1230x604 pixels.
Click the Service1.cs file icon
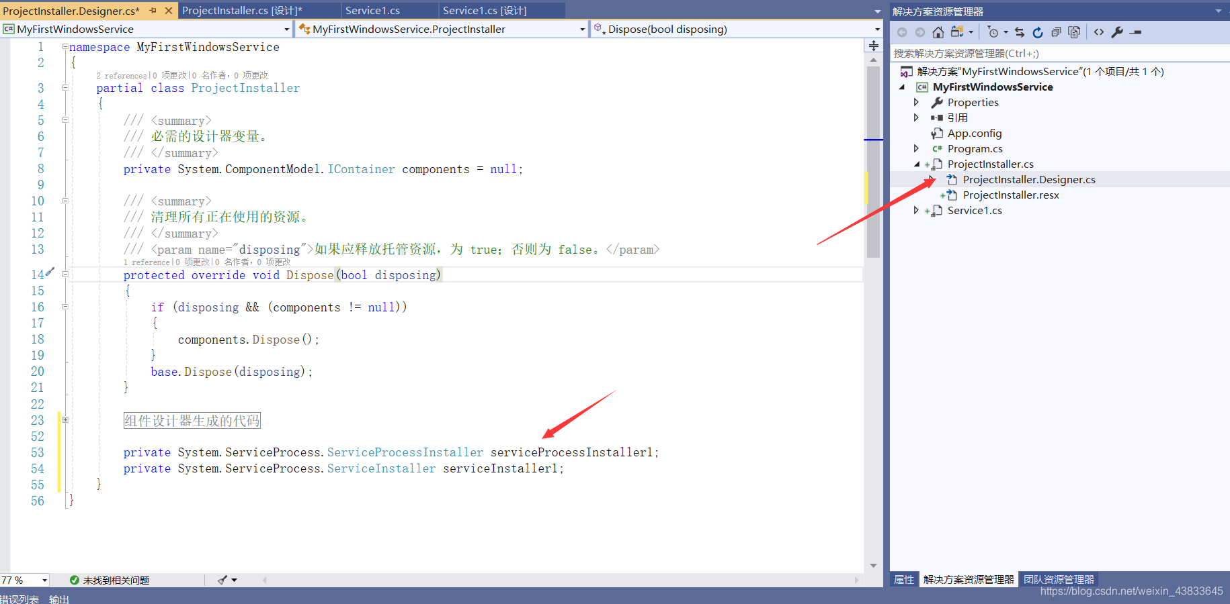(x=937, y=211)
